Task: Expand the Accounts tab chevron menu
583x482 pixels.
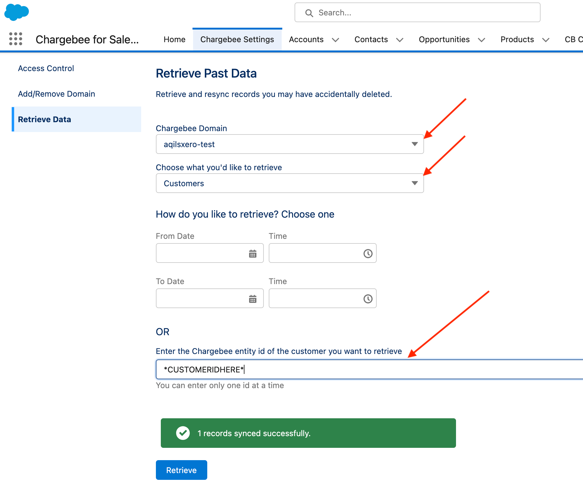Action: (335, 40)
